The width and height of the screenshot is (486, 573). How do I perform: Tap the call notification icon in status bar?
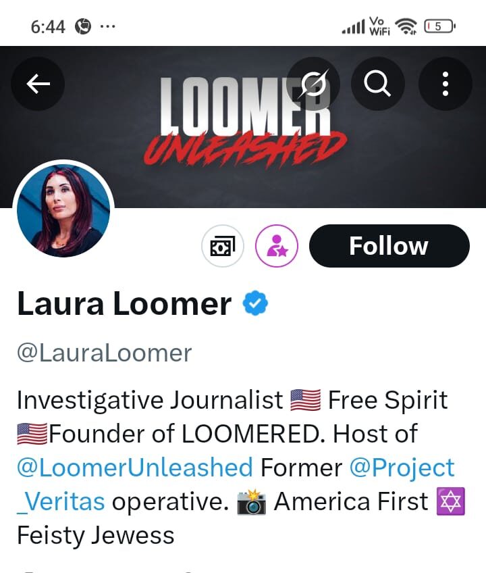83,26
